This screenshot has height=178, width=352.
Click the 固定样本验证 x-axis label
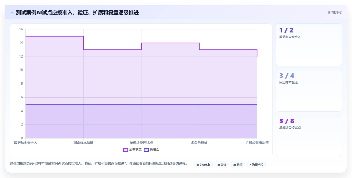click(x=83, y=143)
